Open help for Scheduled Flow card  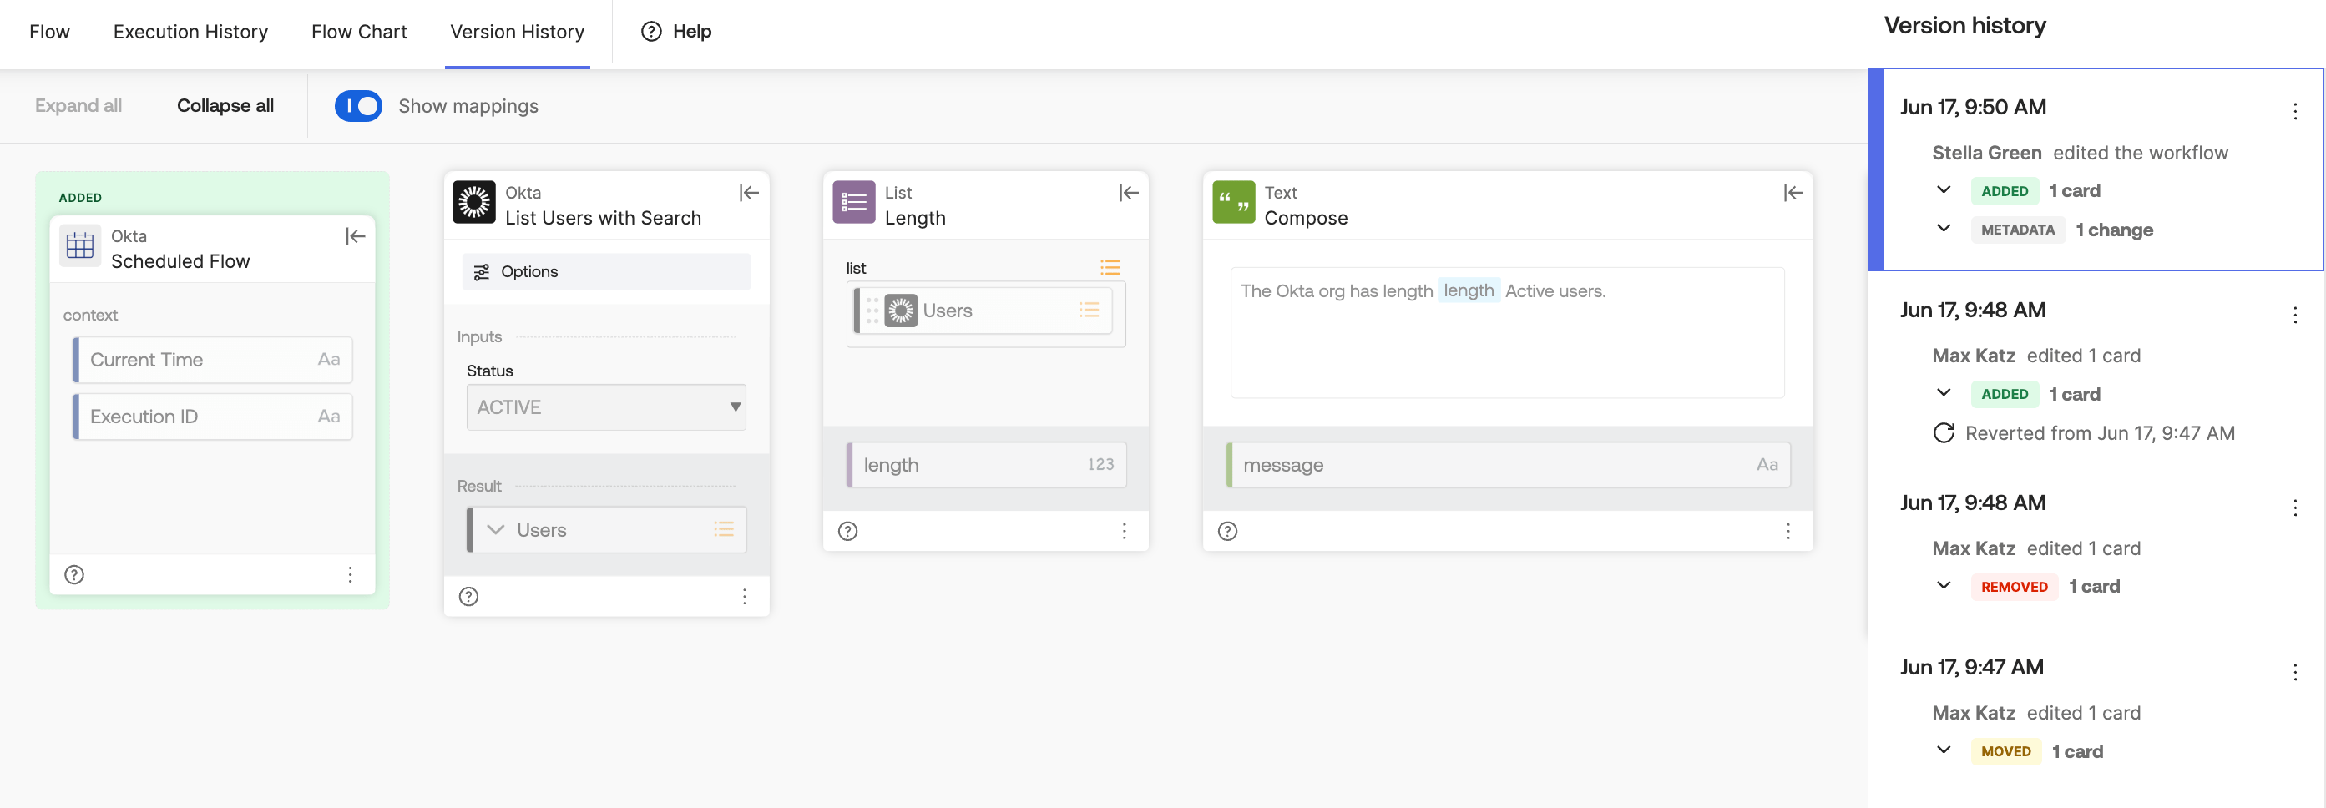[x=75, y=574]
